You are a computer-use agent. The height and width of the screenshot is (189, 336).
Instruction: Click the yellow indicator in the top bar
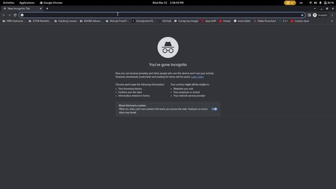tap(290, 3)
